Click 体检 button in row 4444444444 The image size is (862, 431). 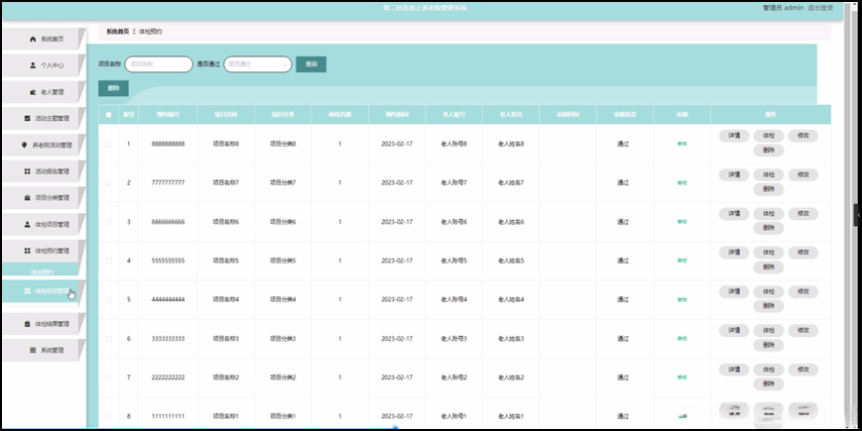(769, 291)
